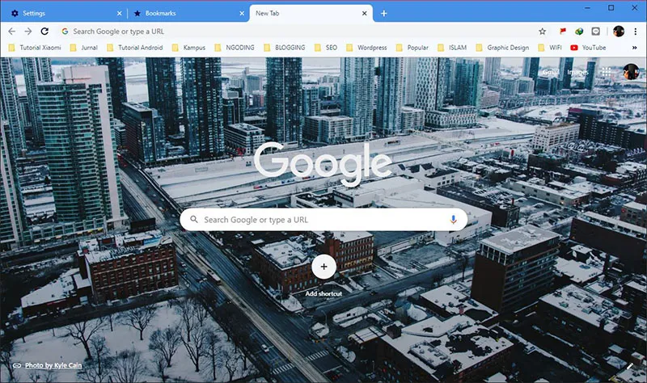The height and width of the screenshot is (383, 647).
Task: Bookmark this page with the star icon
Action: click(x=542, y=32)
